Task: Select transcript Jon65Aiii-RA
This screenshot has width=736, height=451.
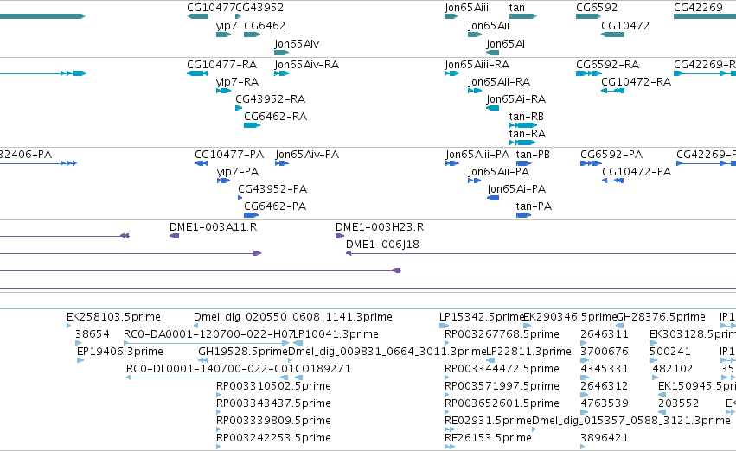Action: tap(477, 65)
